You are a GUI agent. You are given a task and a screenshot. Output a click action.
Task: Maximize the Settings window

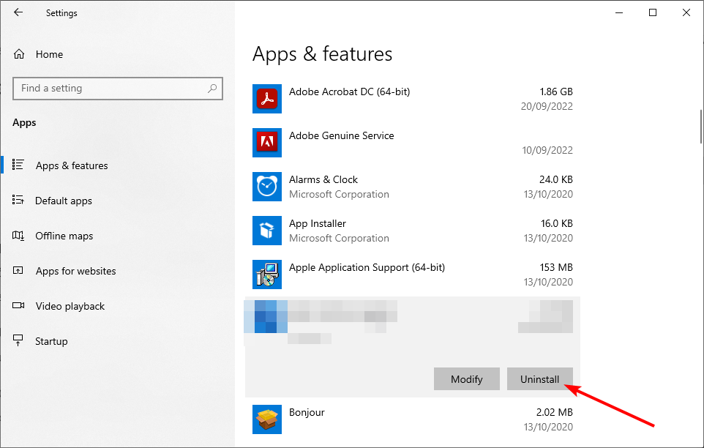coord(653,12)
